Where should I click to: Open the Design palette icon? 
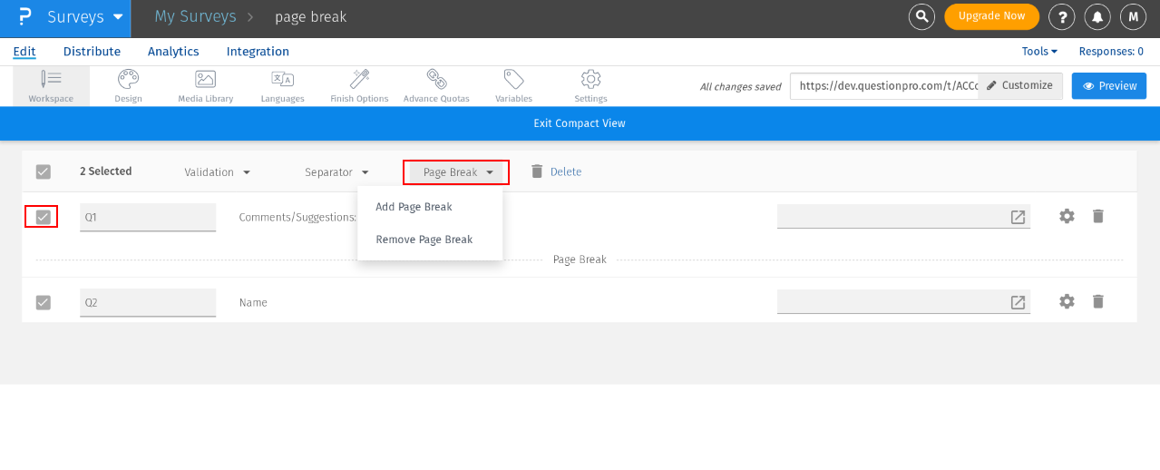(128, 80)
